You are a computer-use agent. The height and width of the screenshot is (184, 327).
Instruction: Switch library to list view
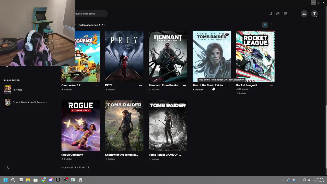pyautogui.click(x=272, y=25)
